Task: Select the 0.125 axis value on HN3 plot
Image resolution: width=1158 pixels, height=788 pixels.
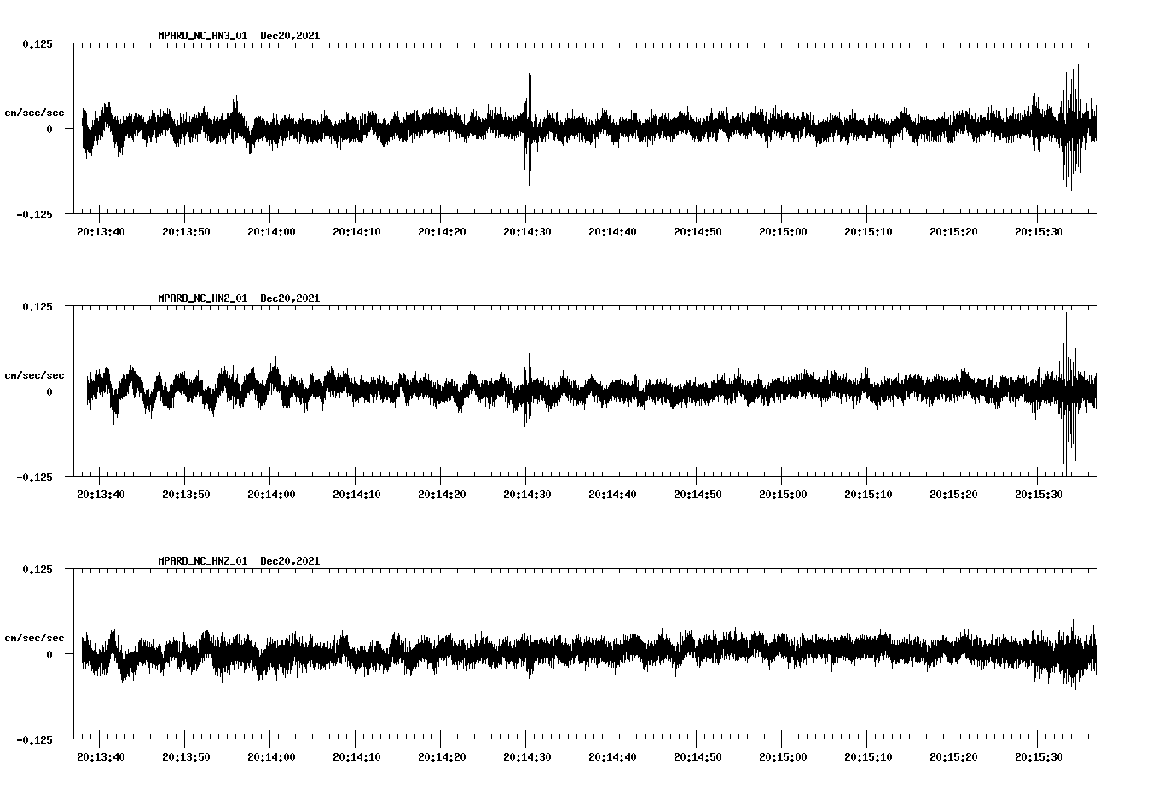Action: (x=38, y=43)
